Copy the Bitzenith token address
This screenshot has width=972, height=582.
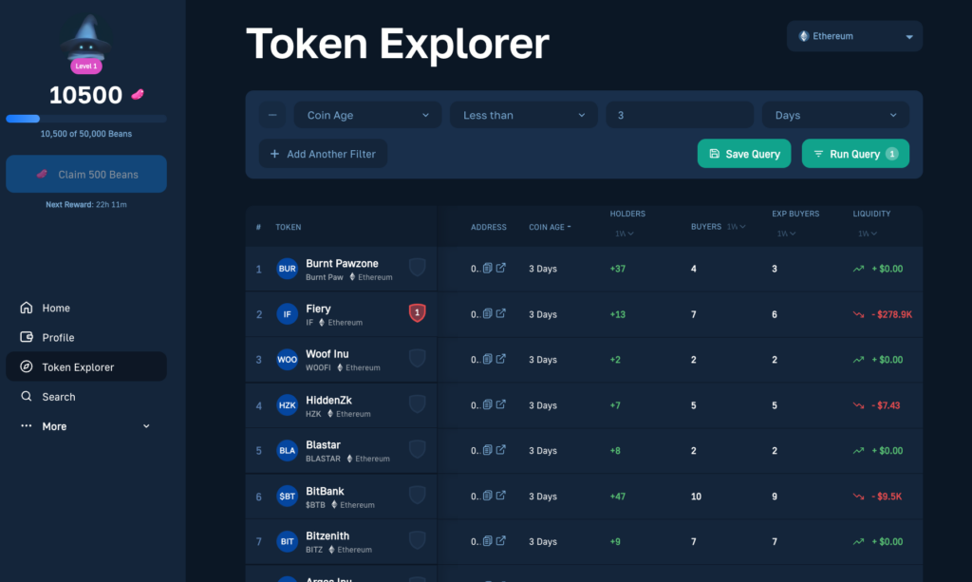pos(488,541)
